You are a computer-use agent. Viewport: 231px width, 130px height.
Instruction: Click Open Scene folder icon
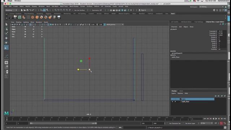pos(25,10)
